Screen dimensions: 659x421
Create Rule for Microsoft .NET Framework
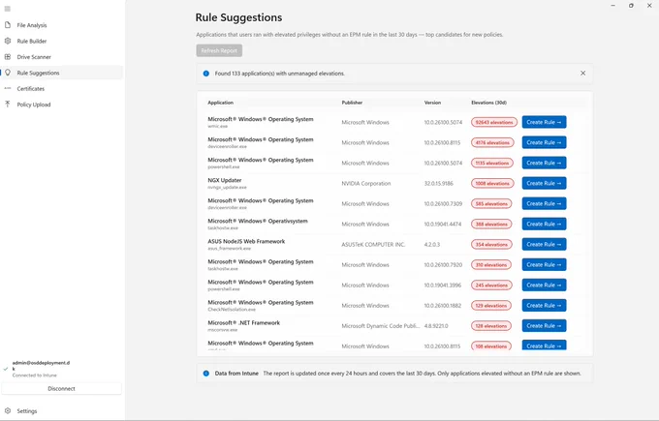click(x=544, y=326)
